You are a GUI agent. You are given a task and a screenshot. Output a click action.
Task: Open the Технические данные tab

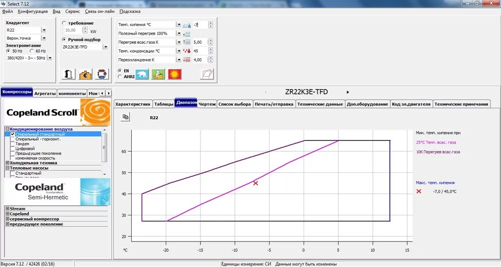tap(320, 104)
